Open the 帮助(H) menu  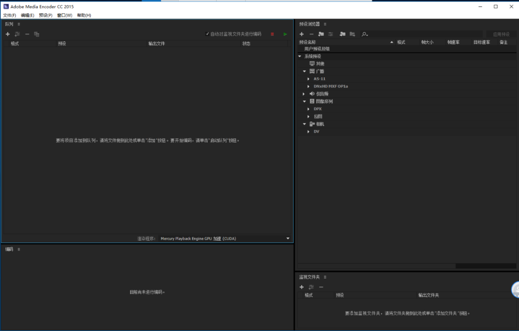[84, 15]
